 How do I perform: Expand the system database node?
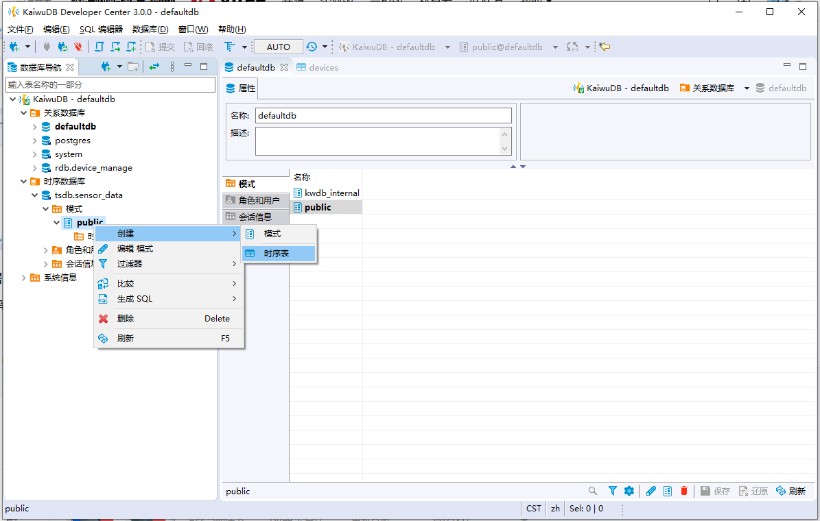[x=34, y=154]
